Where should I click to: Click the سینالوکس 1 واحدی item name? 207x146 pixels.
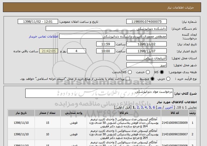pyautogui.click(x=124, y=134)
